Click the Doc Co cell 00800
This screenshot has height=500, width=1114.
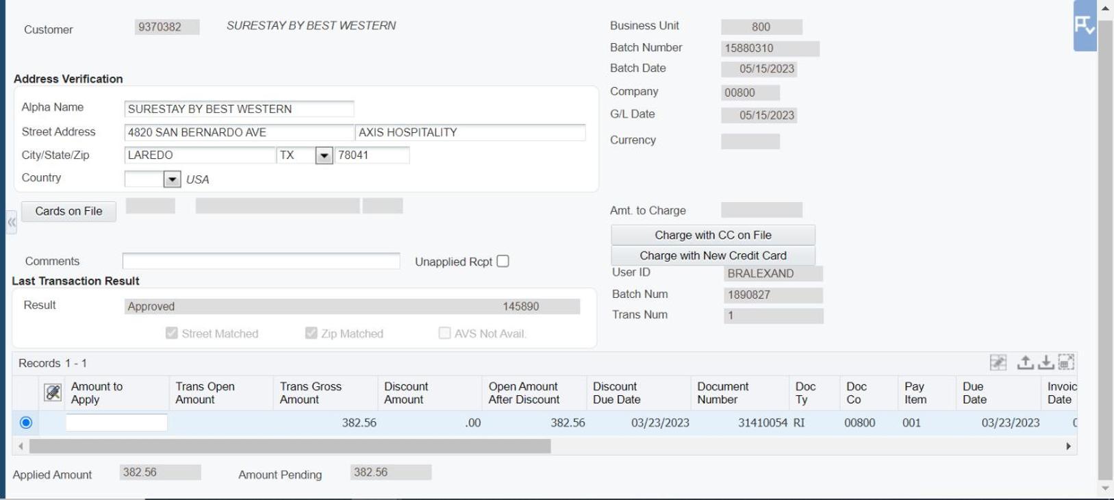[x=860, y=423]
